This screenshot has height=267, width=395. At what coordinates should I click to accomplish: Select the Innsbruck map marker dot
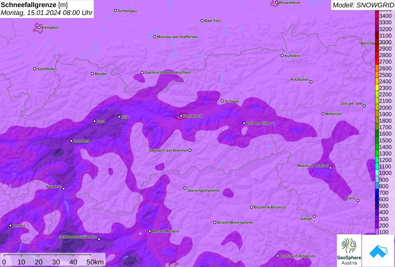point(181,116)
